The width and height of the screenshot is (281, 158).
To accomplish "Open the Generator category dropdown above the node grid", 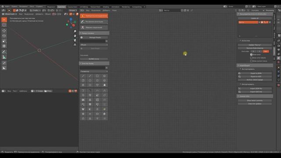I will tap(94, 72).
